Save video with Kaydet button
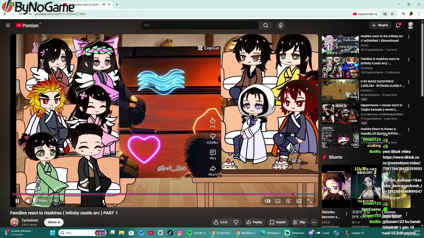Screen dimensions: 424x238 tap(278, 222)
